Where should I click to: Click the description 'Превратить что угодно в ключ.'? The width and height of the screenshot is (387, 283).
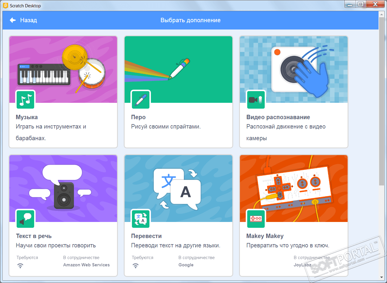288,245
